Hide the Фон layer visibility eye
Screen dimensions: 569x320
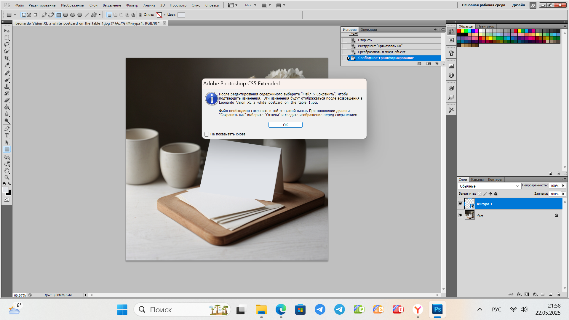pyautogui.click(x=460, y=215)
